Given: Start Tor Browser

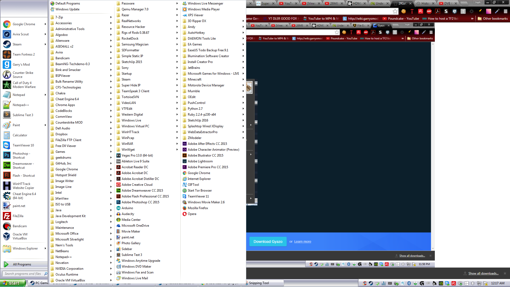Looking at the screenshot, I should coord(199,191).
